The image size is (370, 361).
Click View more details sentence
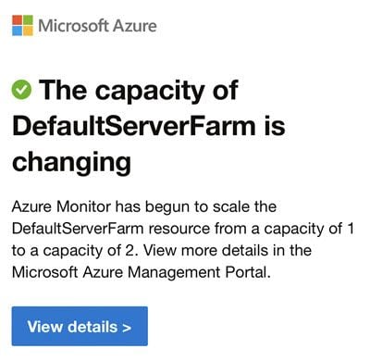click(228, 251)
